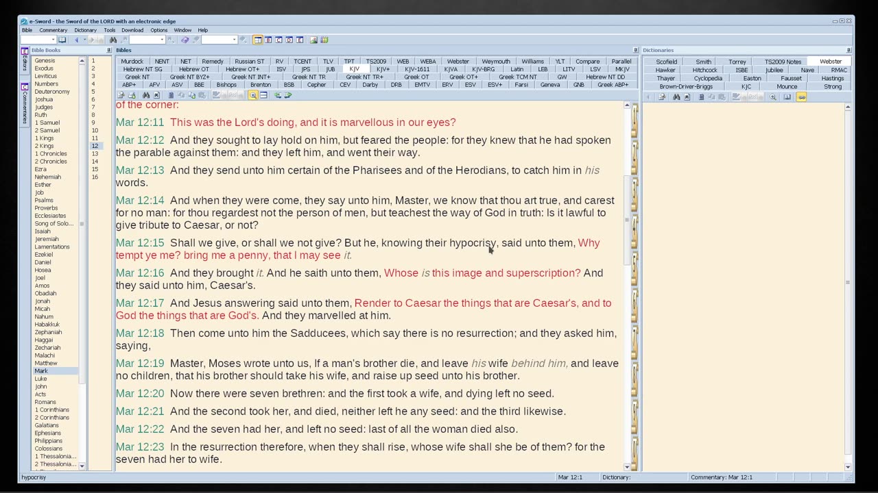
Task: Click the print icon in Dictionaries toolbar
Action: (x=662, y=97)
